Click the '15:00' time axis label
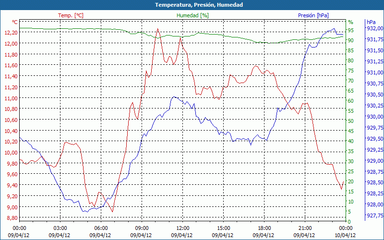 pos(223,228)
